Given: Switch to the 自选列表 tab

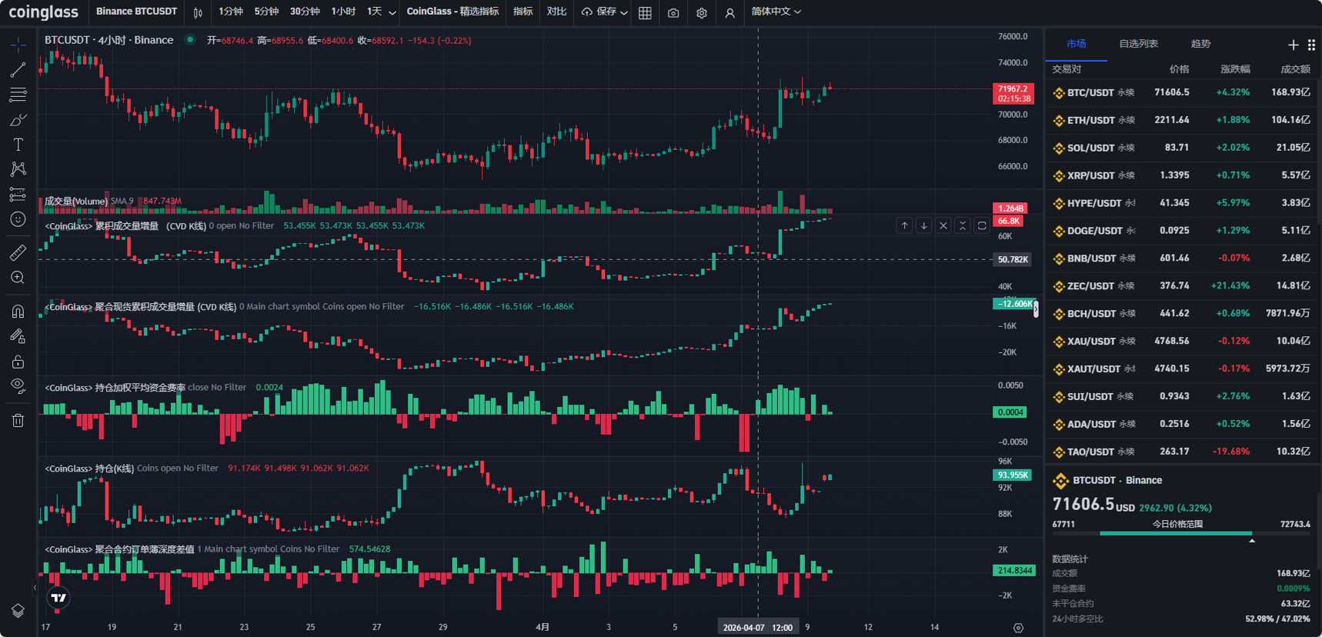Looking at the screenshot, I should [x=1138, y=44].
